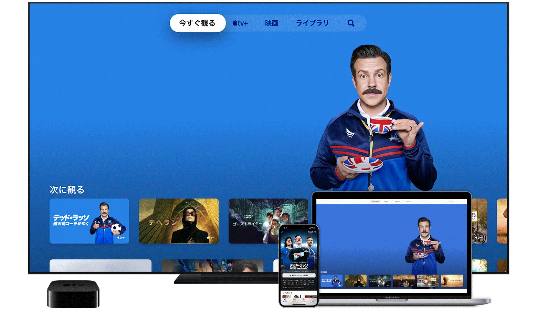
Task: Tap the Search tab icon on iPhone bottom bar
Action: coord(313,300)
